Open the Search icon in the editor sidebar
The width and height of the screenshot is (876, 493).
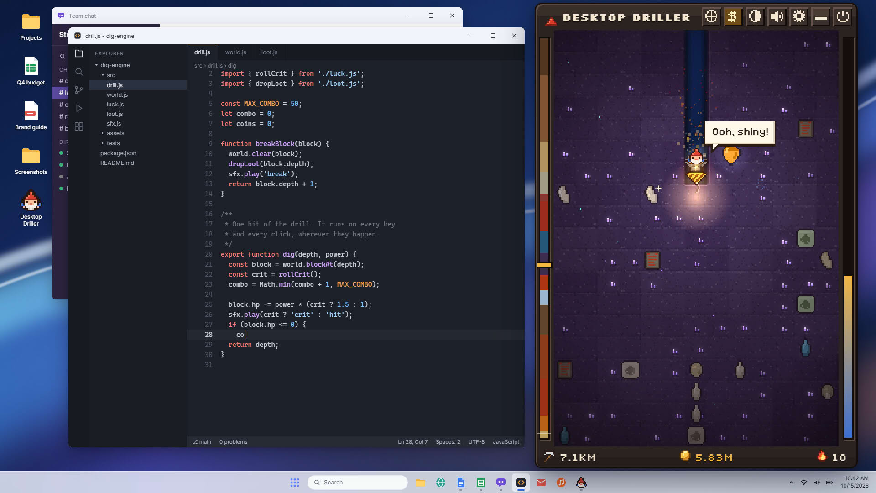point(79,72)
